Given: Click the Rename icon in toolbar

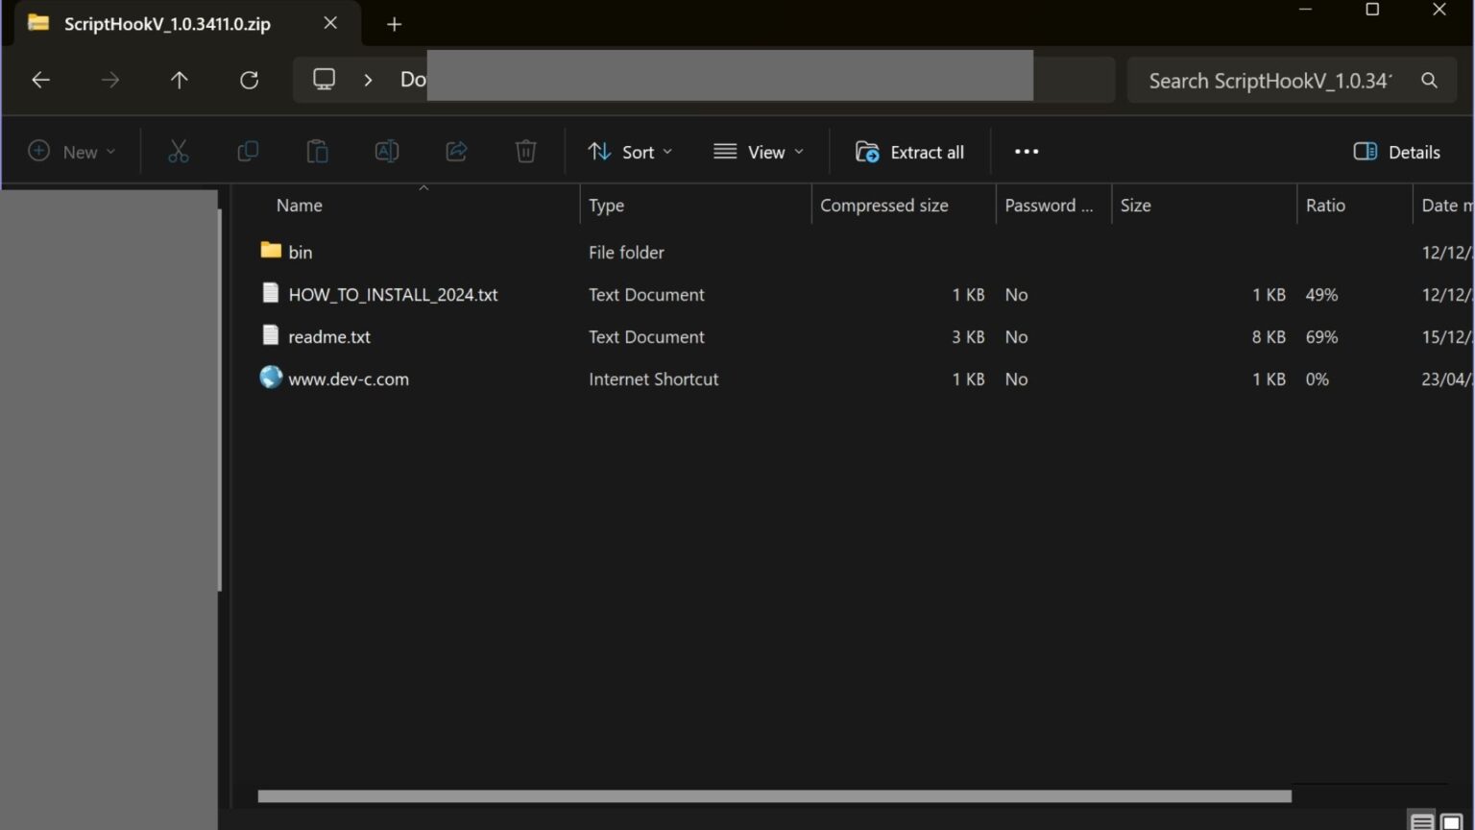Looking at the screenshot, I should [x=386, y=152].
